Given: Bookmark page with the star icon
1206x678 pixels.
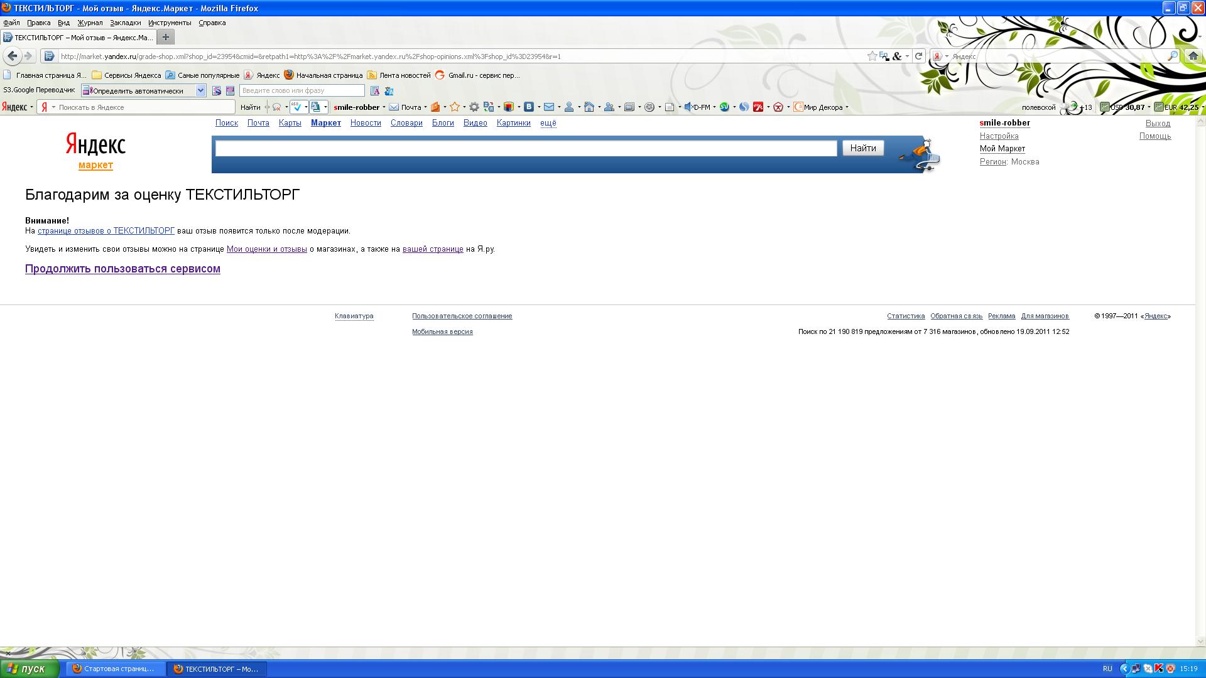Looking at the screenshot, I should click(872, 56).
